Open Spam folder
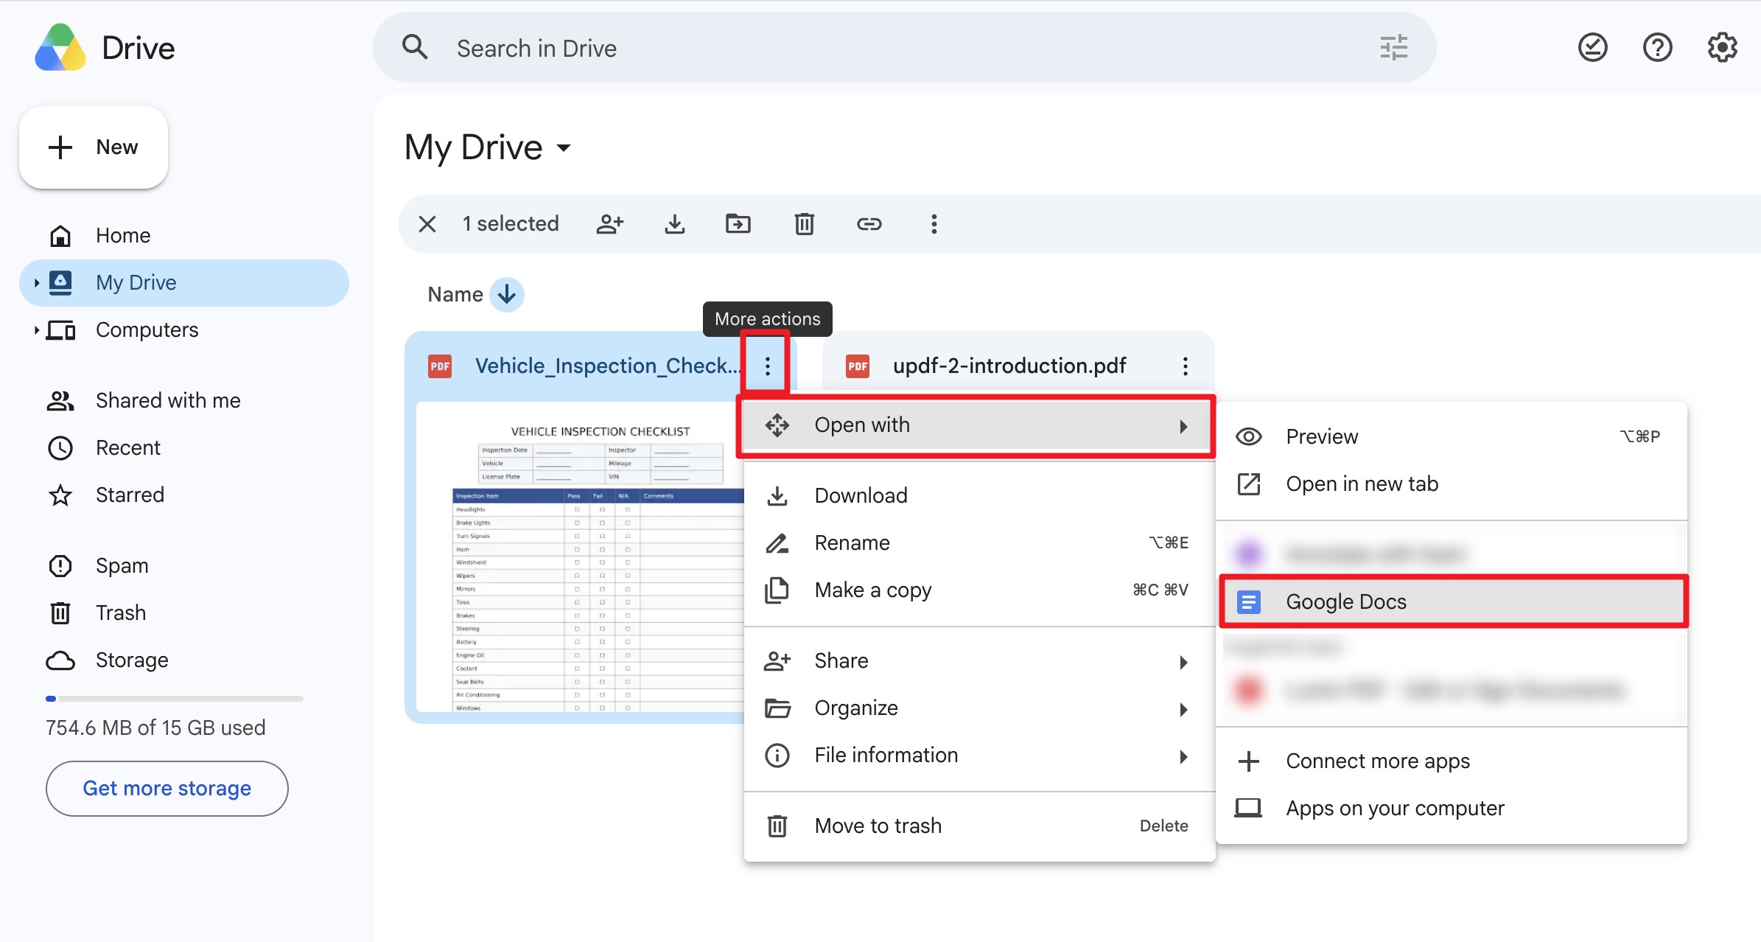 (x=184, y=566)
